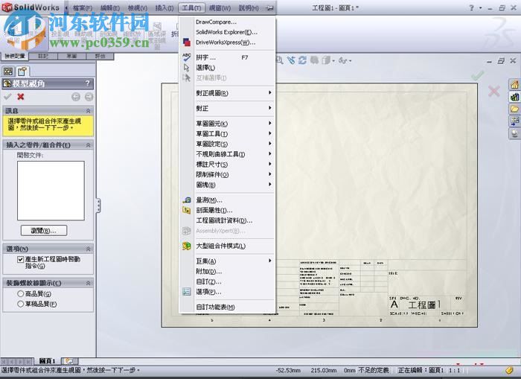Cancel with red X in property panel

21,97
